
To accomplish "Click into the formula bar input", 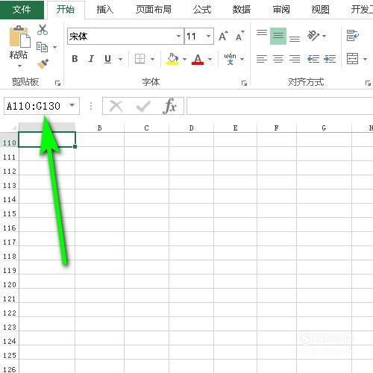I will [280, 106].
